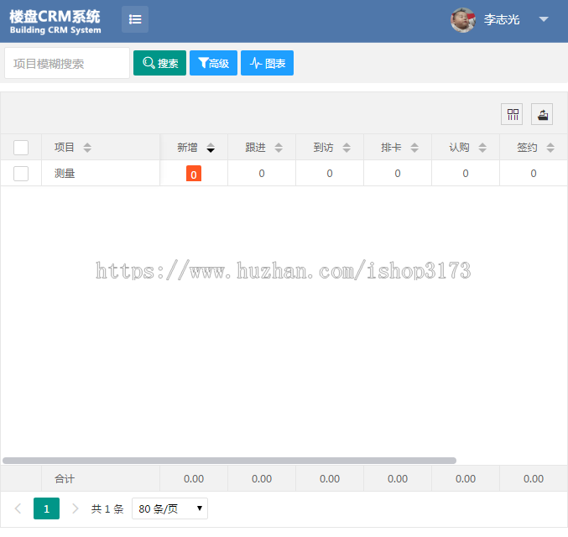The height and width of the screenshot is (537, 568).
Task: Click the orange 0 badge under 新增
Action: point(194,175)
